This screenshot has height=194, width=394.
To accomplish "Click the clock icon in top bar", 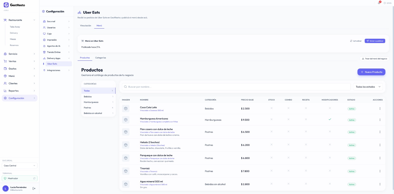I will pyautogui.click(x=385, y=3).
